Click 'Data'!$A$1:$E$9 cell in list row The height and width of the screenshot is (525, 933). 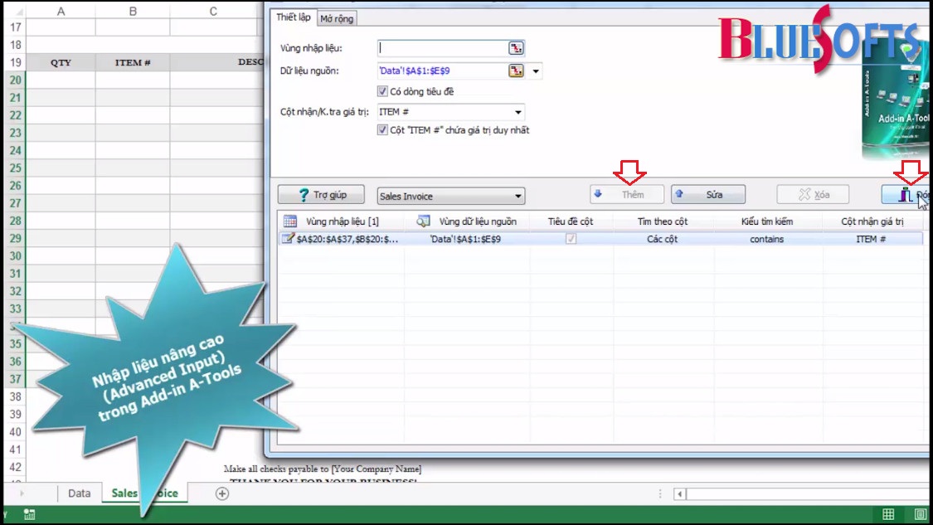pos(464,240)
